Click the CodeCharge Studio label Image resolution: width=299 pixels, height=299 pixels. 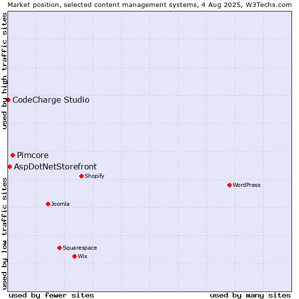51,100
